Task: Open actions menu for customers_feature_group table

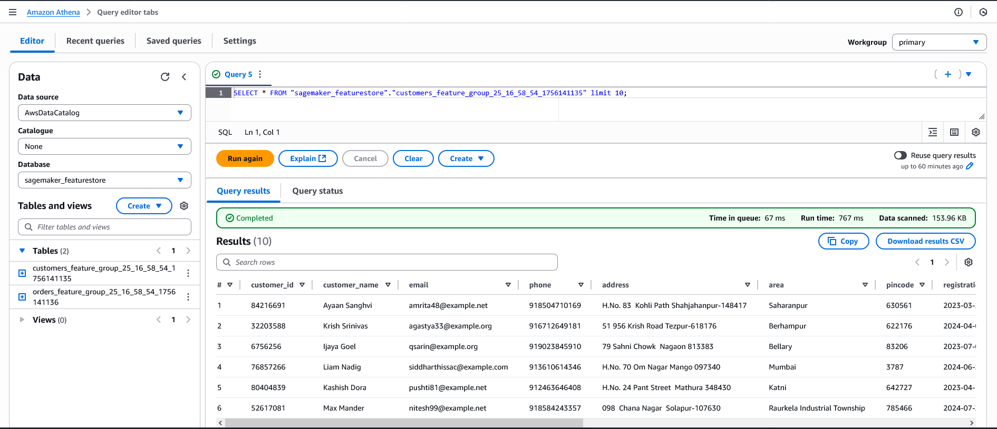Action: click(x=188, y=273)
